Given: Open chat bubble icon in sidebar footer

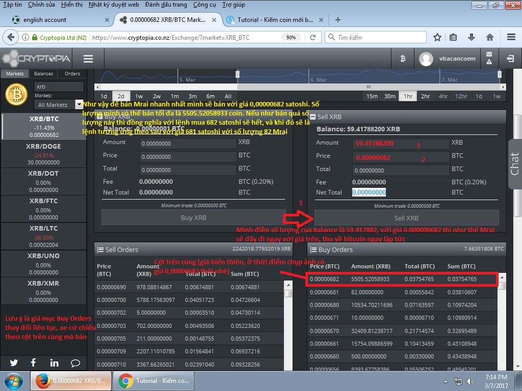Looking at the screenshot, I should [x=75, y=363].
